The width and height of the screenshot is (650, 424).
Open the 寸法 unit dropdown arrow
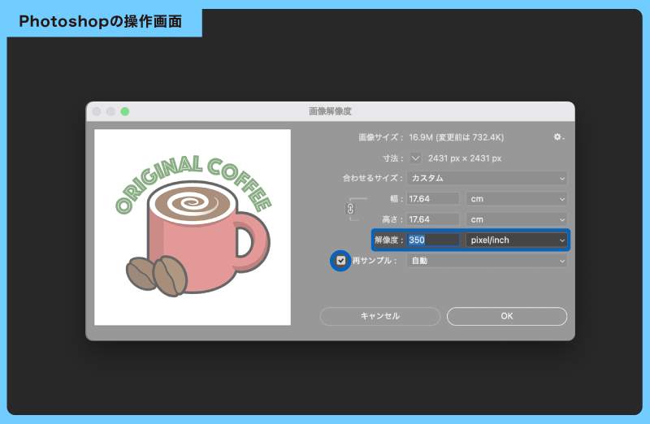coord(415,158)
